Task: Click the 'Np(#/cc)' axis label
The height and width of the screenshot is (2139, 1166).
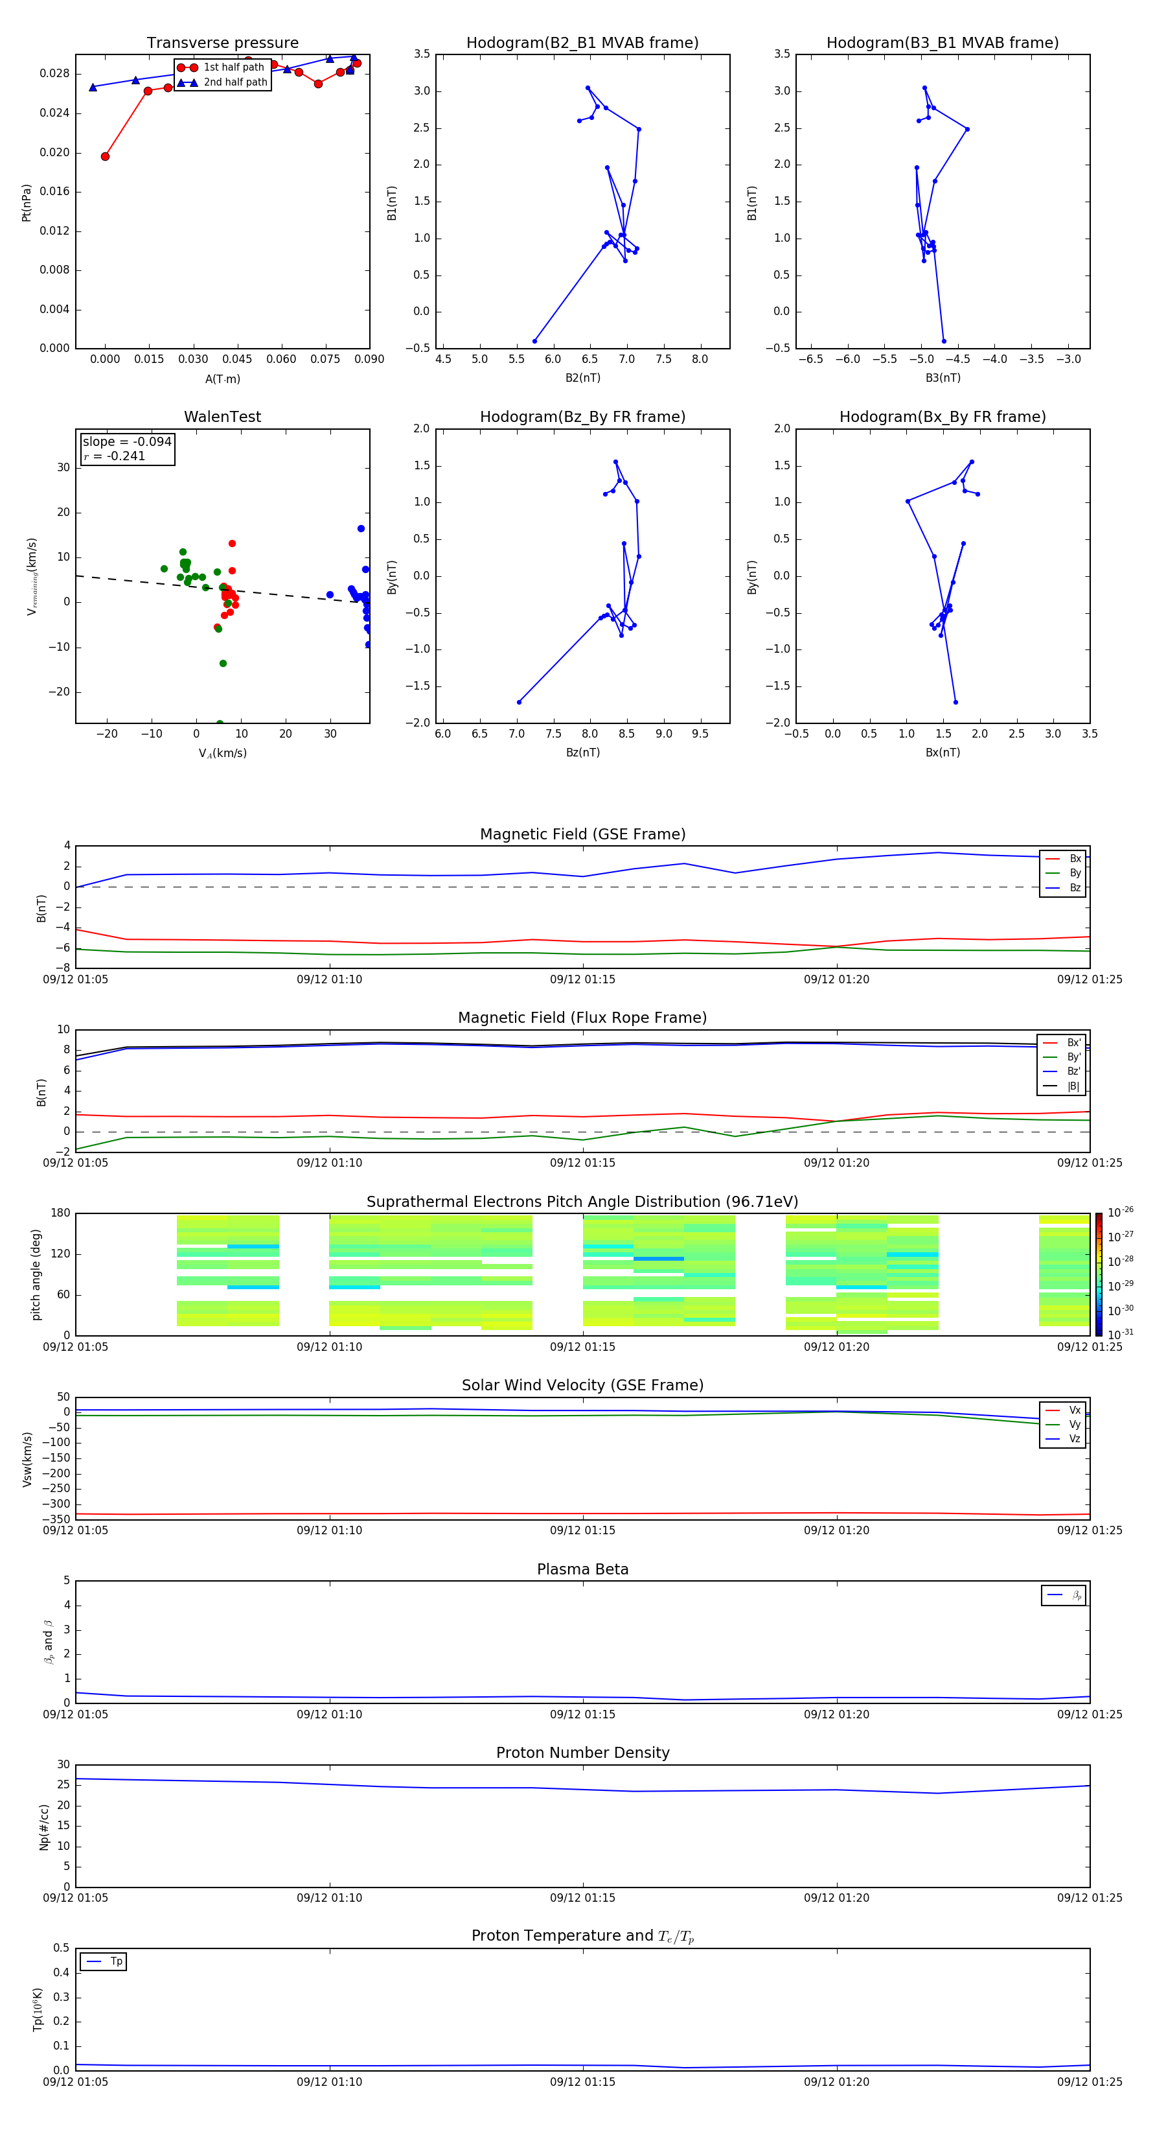Action: pyautogui.click(x=44, y=1826)
